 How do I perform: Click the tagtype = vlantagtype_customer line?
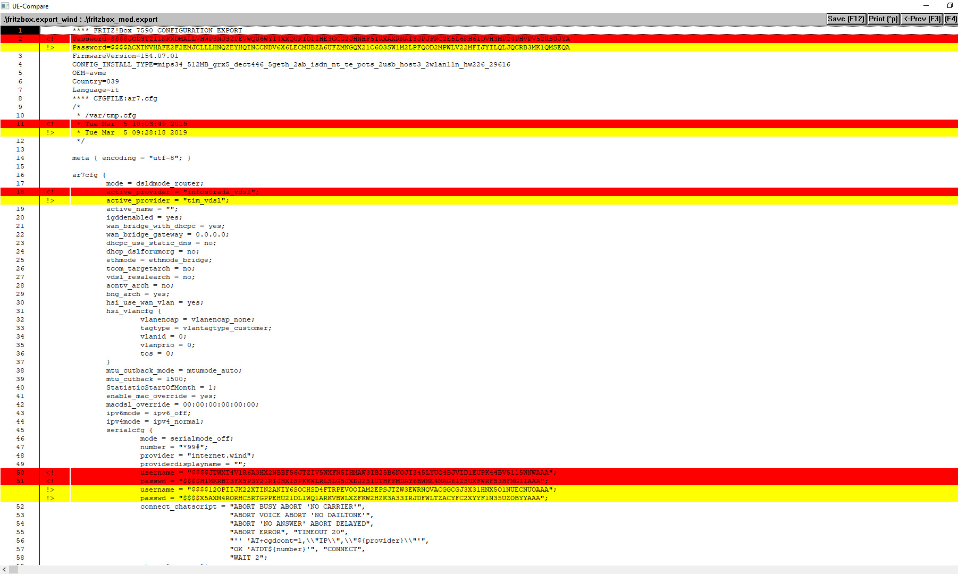pyautogui.click(x=206, y=328)
